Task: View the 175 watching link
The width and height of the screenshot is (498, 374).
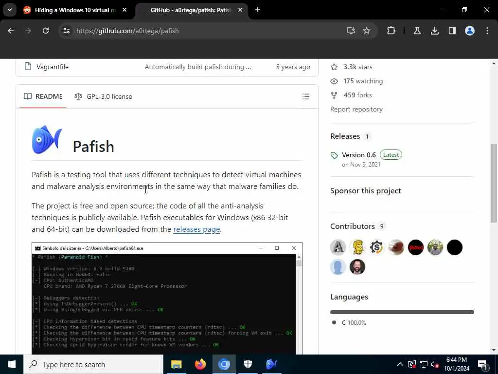Action: (356, 81)
